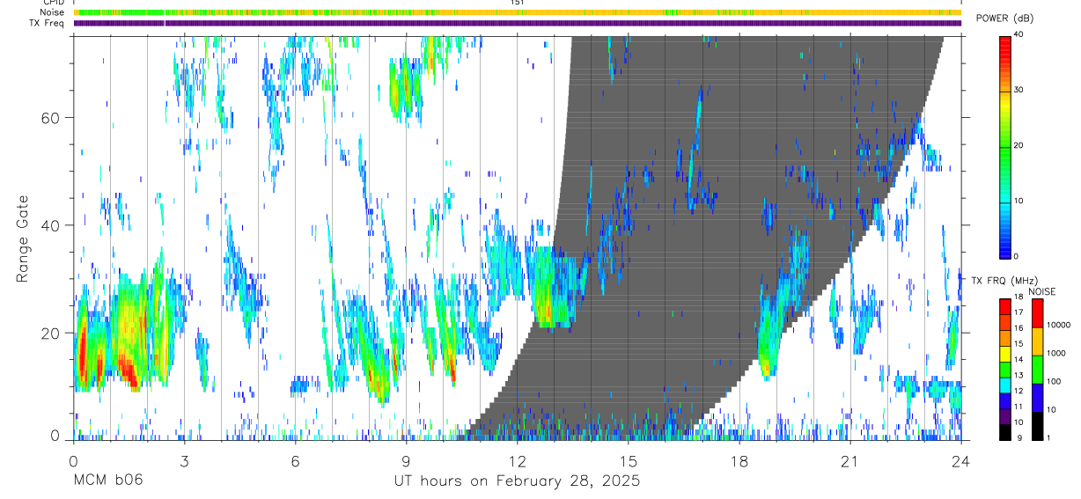
Task: Click the purple TX Freq strip above the plot
Action: 518,23
